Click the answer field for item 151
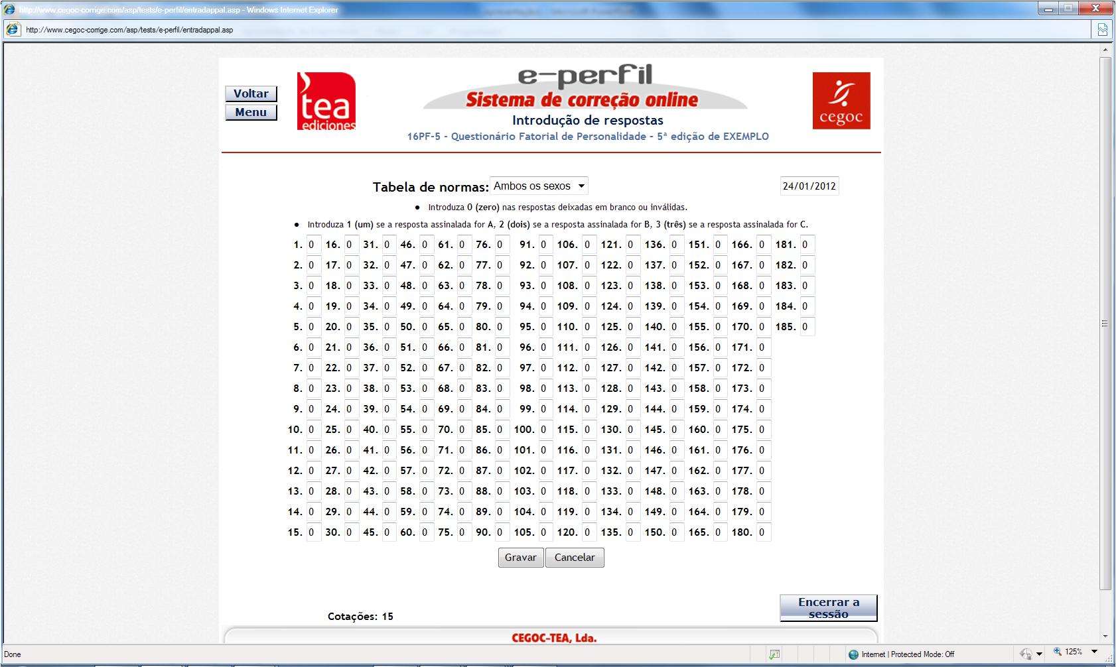The image size is (1116, 667). [x=721, y=245]
